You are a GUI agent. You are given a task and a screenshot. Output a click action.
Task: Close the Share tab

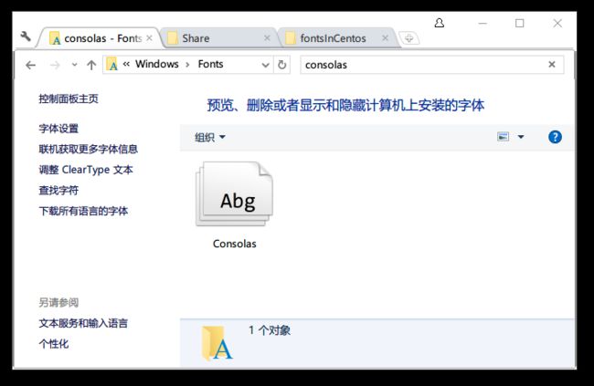267,37
